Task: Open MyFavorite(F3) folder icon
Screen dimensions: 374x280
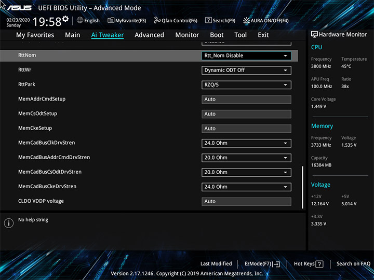Action: pyautogui.click(x=111, y=20)
